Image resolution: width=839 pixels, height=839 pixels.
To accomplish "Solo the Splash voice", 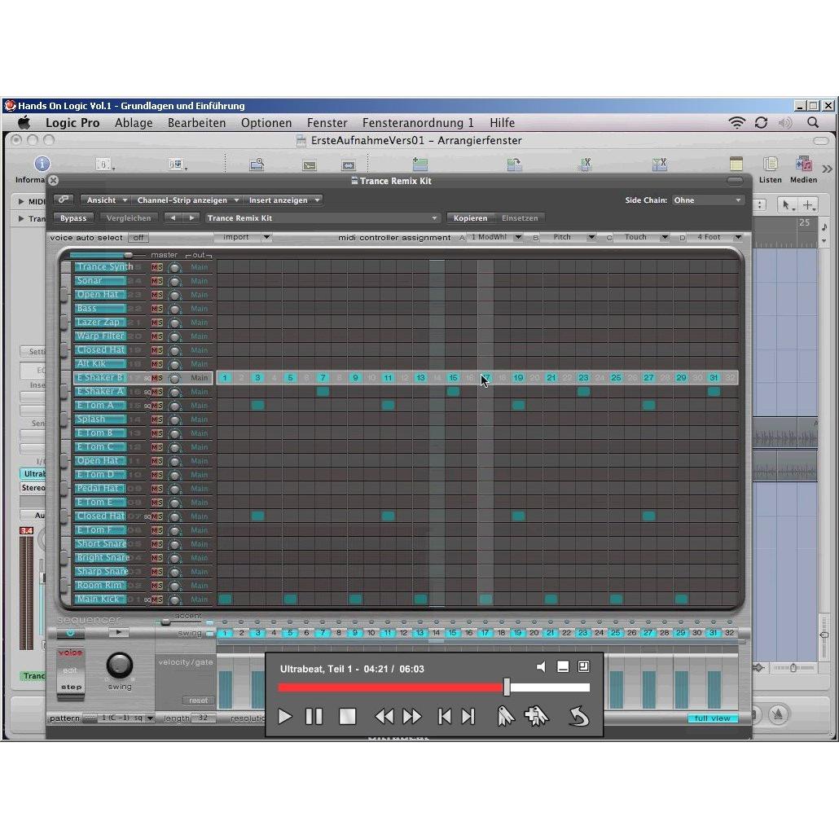I will [160, 419].
